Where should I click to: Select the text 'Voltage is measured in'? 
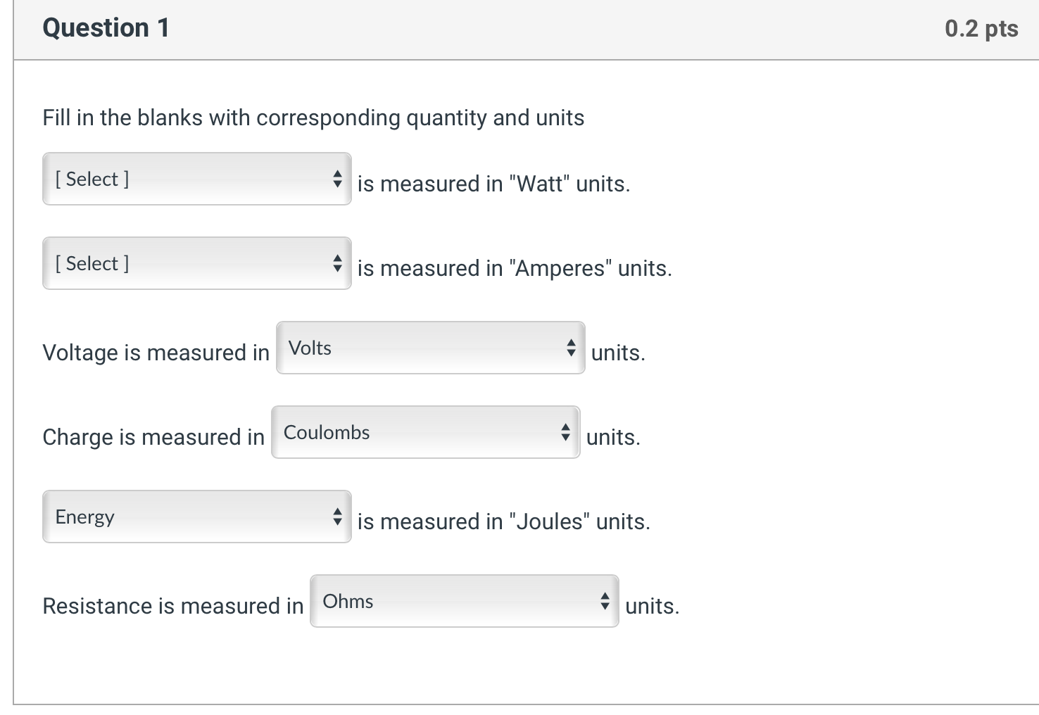[x=156, y=353]
